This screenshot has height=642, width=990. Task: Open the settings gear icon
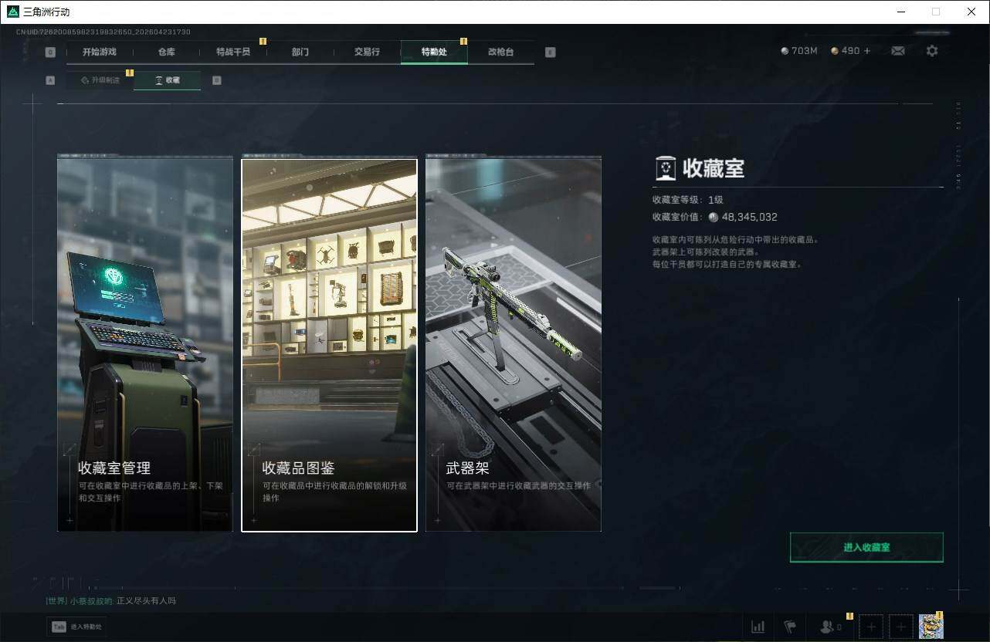click(x=932, y=50)
